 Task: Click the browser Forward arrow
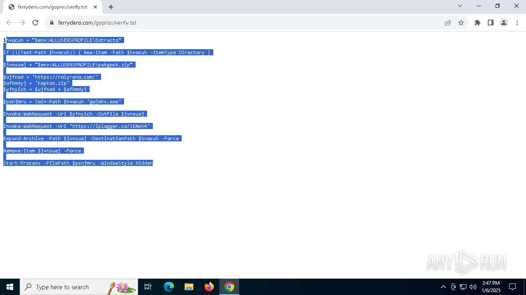coord(22,23)
